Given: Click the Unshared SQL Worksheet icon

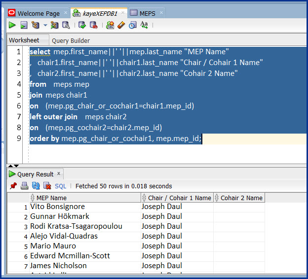Looking at the screenshot, I should tap(110, 25).
